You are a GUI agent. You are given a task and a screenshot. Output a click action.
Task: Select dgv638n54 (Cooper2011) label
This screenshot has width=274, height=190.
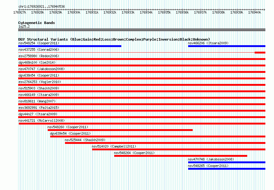pos(39,75)
